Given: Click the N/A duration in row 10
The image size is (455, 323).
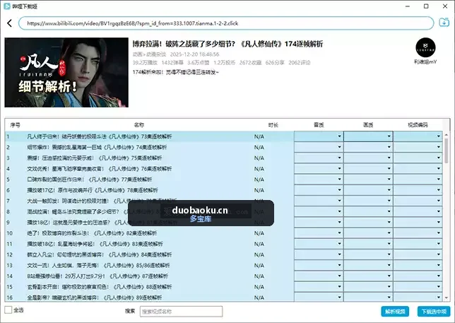Looking at the screenshot, I should pyautogui.click(x=259, y=233).
